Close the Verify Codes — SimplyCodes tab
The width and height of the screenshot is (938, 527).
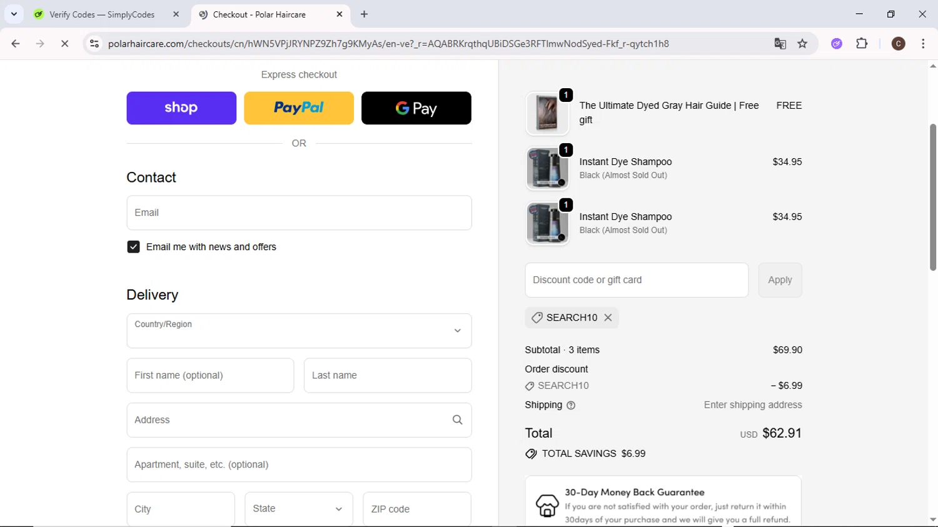pyautogui.click(x=176, y=14)
